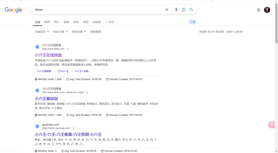Click globe icon beside Monthly Visits: 0
278x153 pixels.
click(x=36, y=151)
